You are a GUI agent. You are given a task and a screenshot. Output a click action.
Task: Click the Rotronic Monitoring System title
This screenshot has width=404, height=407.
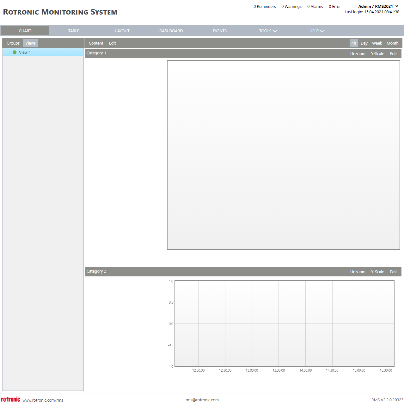pos(60,12)
